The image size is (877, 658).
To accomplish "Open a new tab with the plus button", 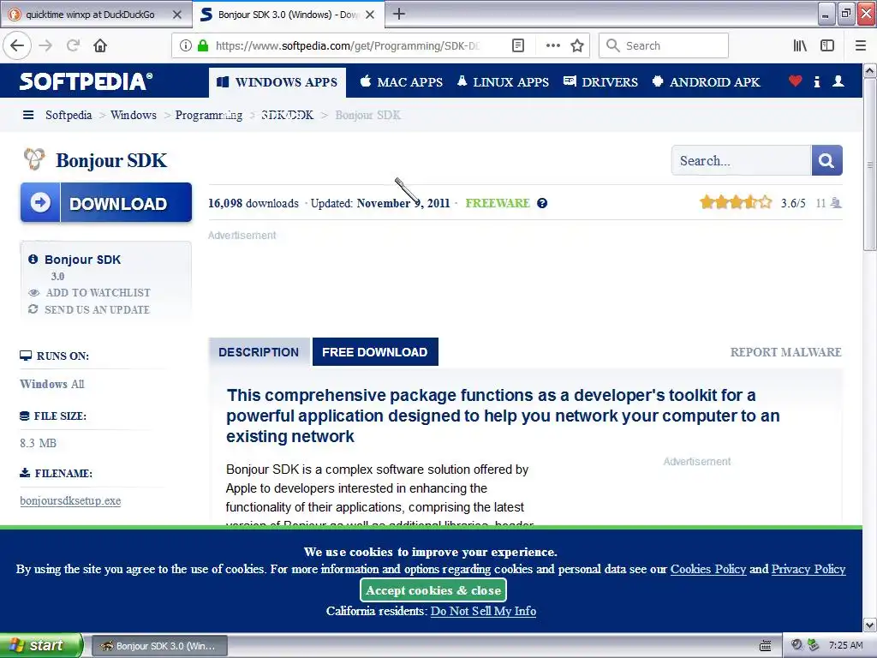I will pyautogui.click(x=399, y=14).
